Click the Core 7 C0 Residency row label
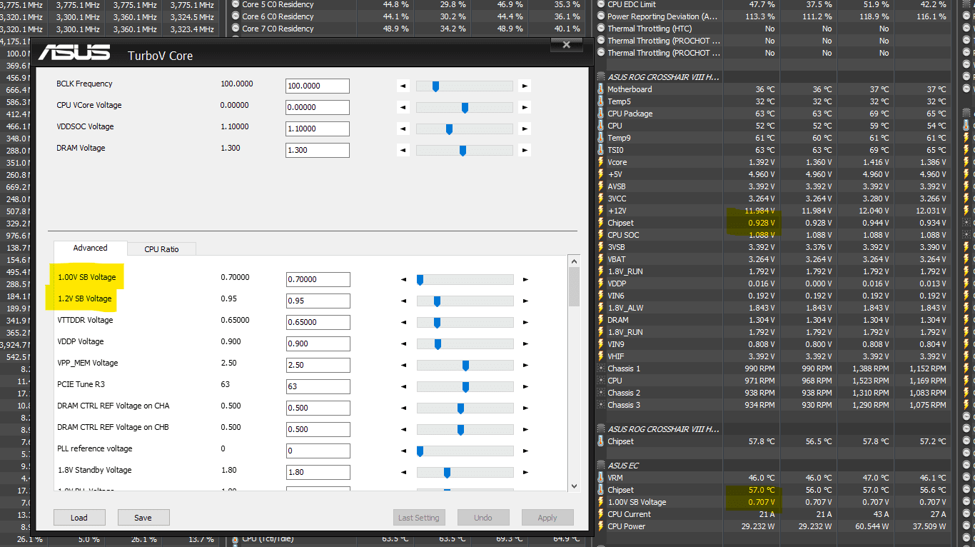 (x=278, y=29)
